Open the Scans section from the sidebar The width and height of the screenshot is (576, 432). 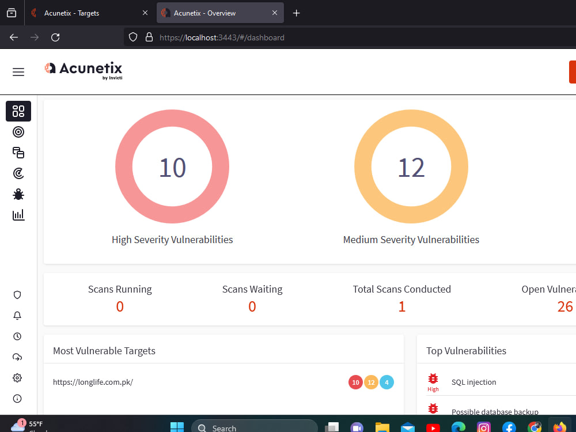[18, 153]
